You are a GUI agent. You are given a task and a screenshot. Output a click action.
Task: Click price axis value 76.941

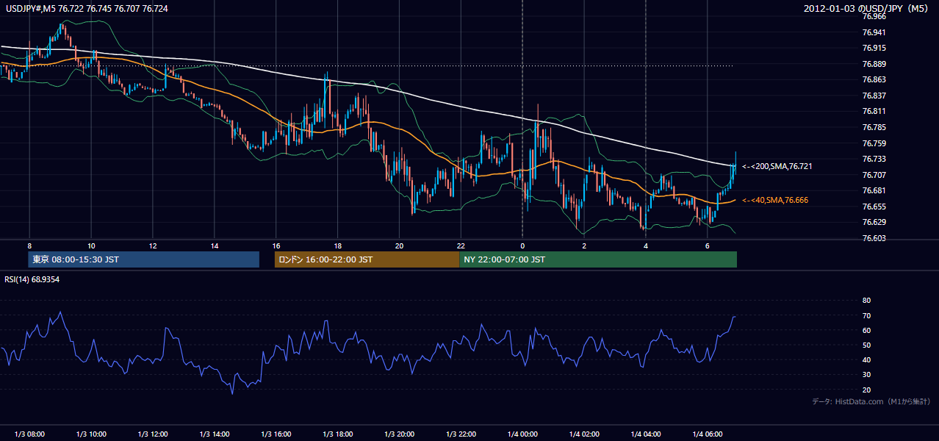(874, 32)
